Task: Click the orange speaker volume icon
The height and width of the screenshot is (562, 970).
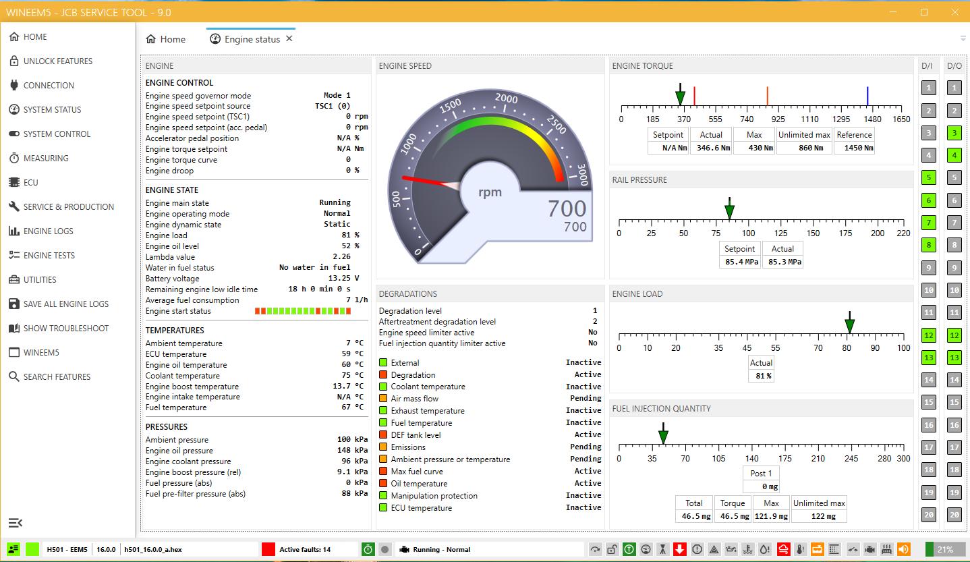Action: (x=903, y=549)
